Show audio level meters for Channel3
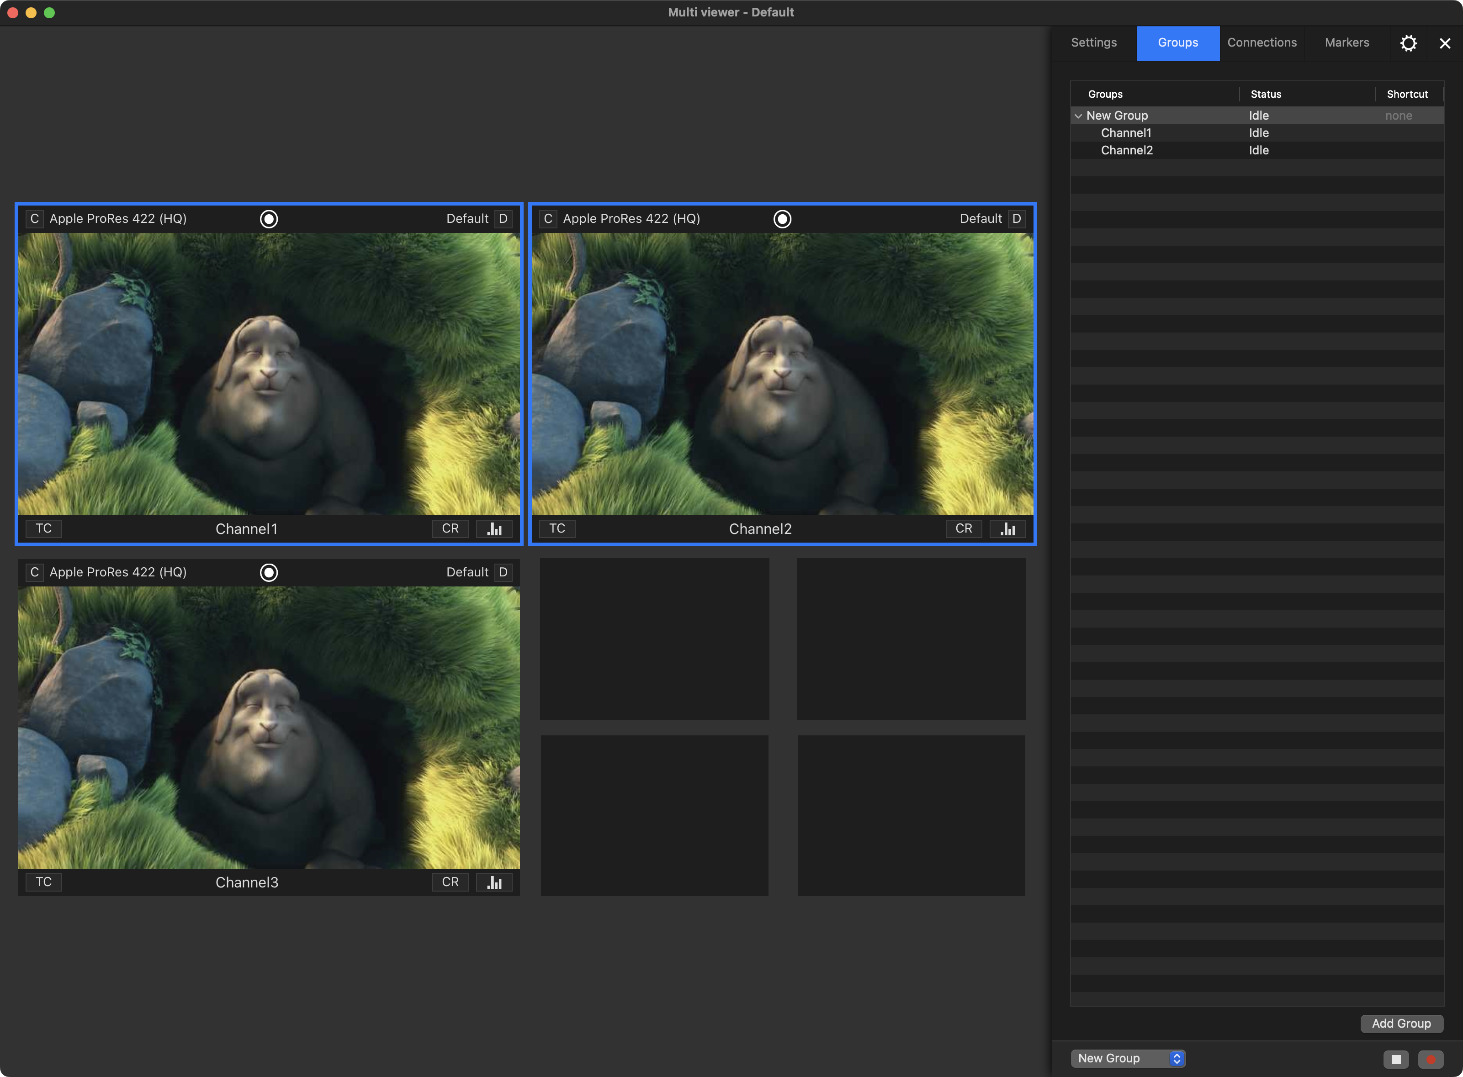Screen dimensions: 1463x1077 494,882
